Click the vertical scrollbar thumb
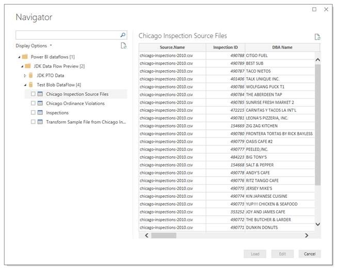 point(318,125)
